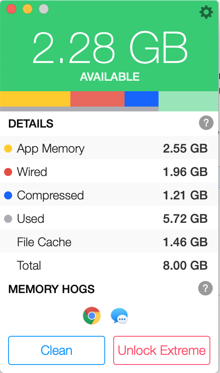The width and height of the screenshot is (220, 373).
Task: Select the Google Chrome memory hog icon
Action: pyautogui.click(x=92, y=316)
